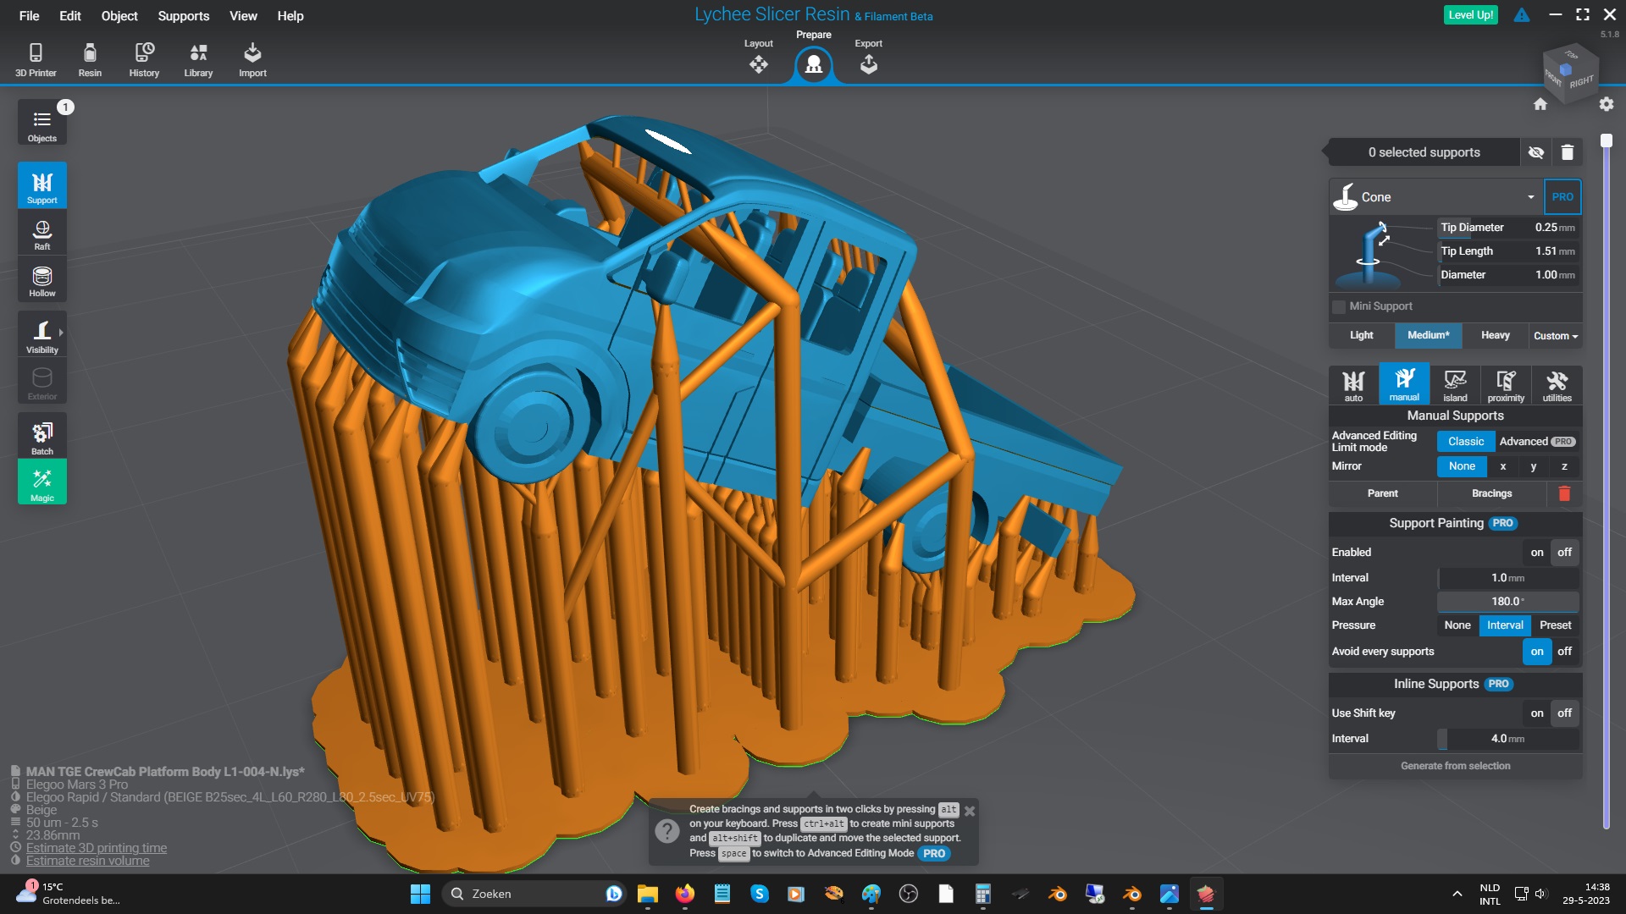Image resolution: width=1626 pixels, height=914 pixels.
Task: Click the Magic wand button
Action: 41,483
